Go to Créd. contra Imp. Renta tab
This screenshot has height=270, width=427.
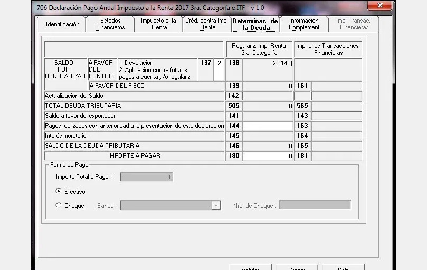(x=207, y=24)
